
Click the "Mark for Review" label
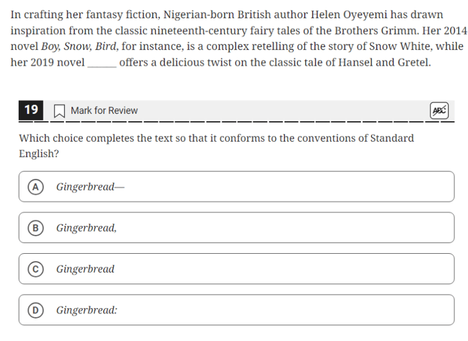tap(104, 110)
